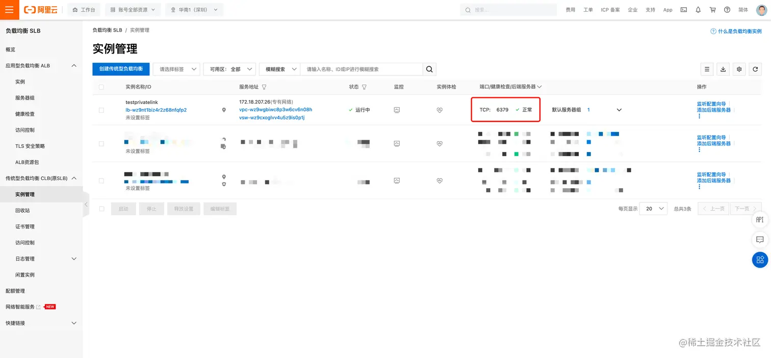
Task: Open 账号全部资源 dropdown
Action: point(133,10)
